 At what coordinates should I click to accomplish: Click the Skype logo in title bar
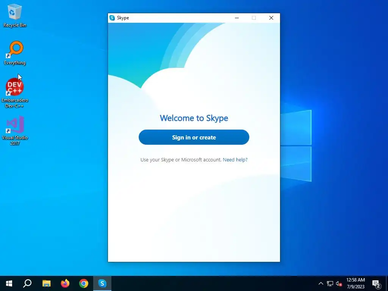112,18
